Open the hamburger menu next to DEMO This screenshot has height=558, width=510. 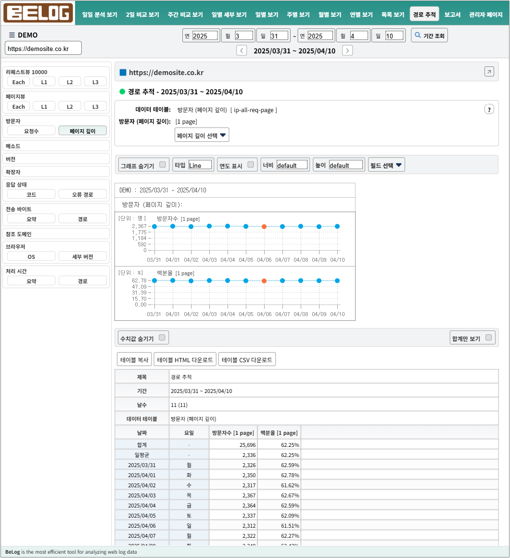pyautogui.click(x=12, y=35)
